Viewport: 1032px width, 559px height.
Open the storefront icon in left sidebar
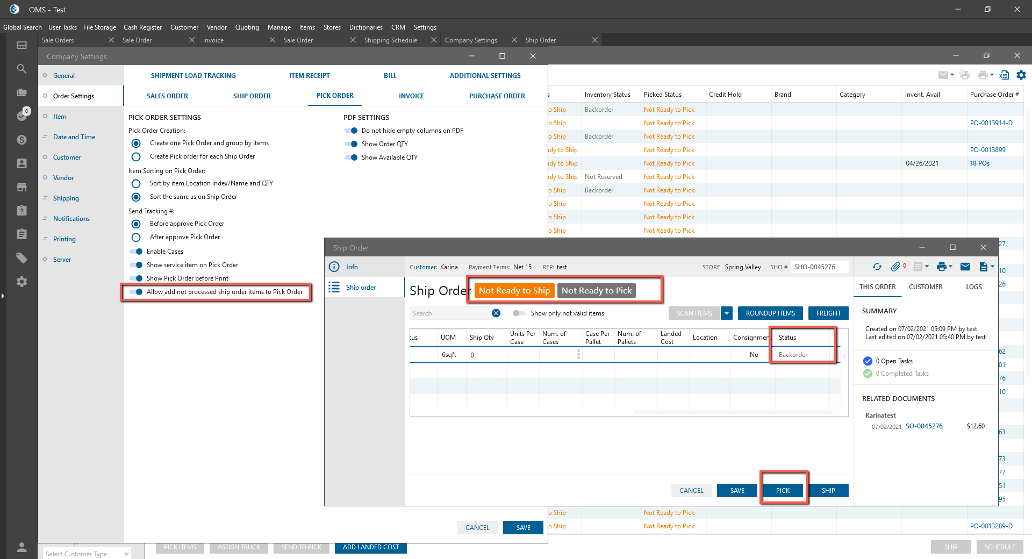pyautogui.click(x=21, y=187)
